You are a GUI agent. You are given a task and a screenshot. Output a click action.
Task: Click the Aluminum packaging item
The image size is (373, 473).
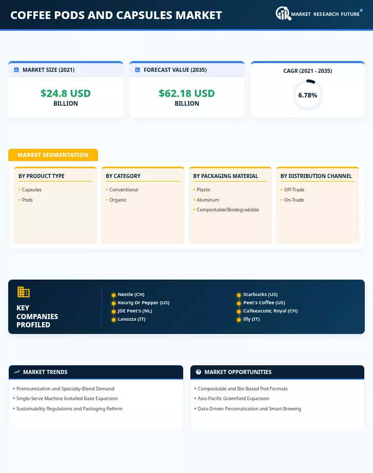208,200
